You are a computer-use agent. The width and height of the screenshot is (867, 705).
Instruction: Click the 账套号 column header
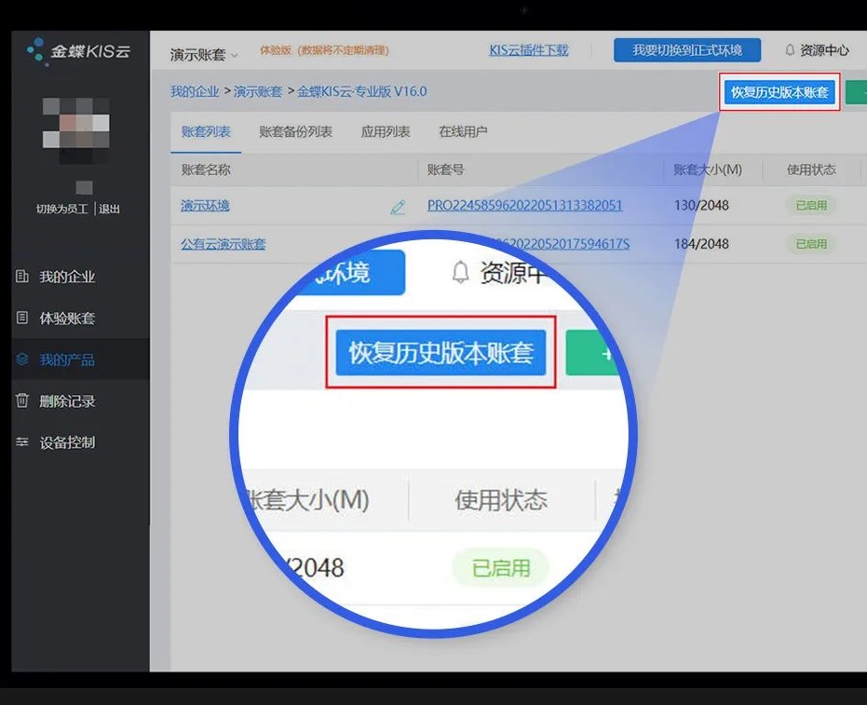446,169
